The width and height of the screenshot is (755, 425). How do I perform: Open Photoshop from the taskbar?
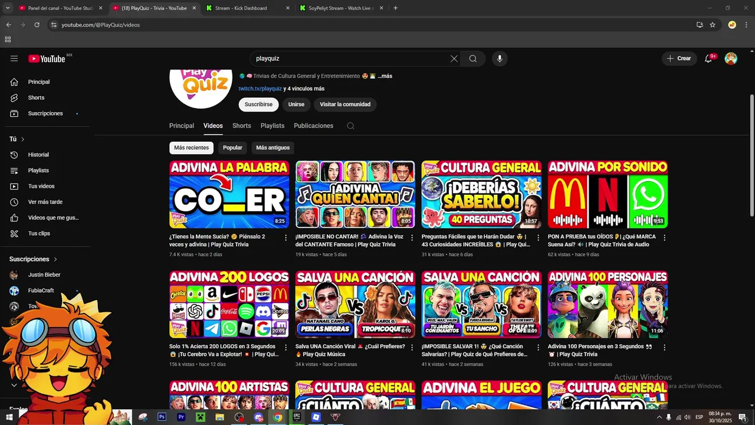[x=162, y=417]
